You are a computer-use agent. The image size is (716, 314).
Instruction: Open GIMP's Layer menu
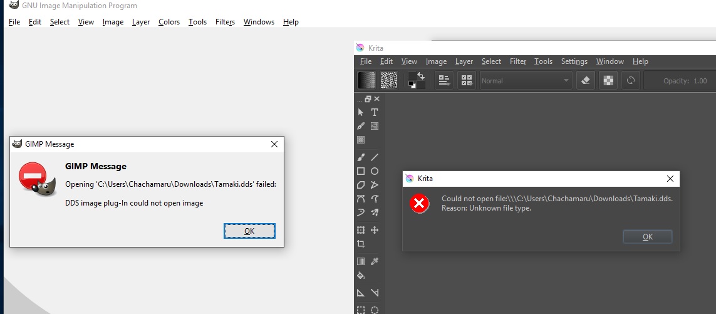click(x=141, y=22)
